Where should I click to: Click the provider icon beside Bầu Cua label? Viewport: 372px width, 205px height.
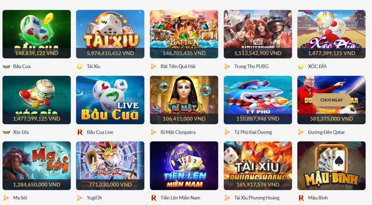pyautogui.click(x=7, y=67)
